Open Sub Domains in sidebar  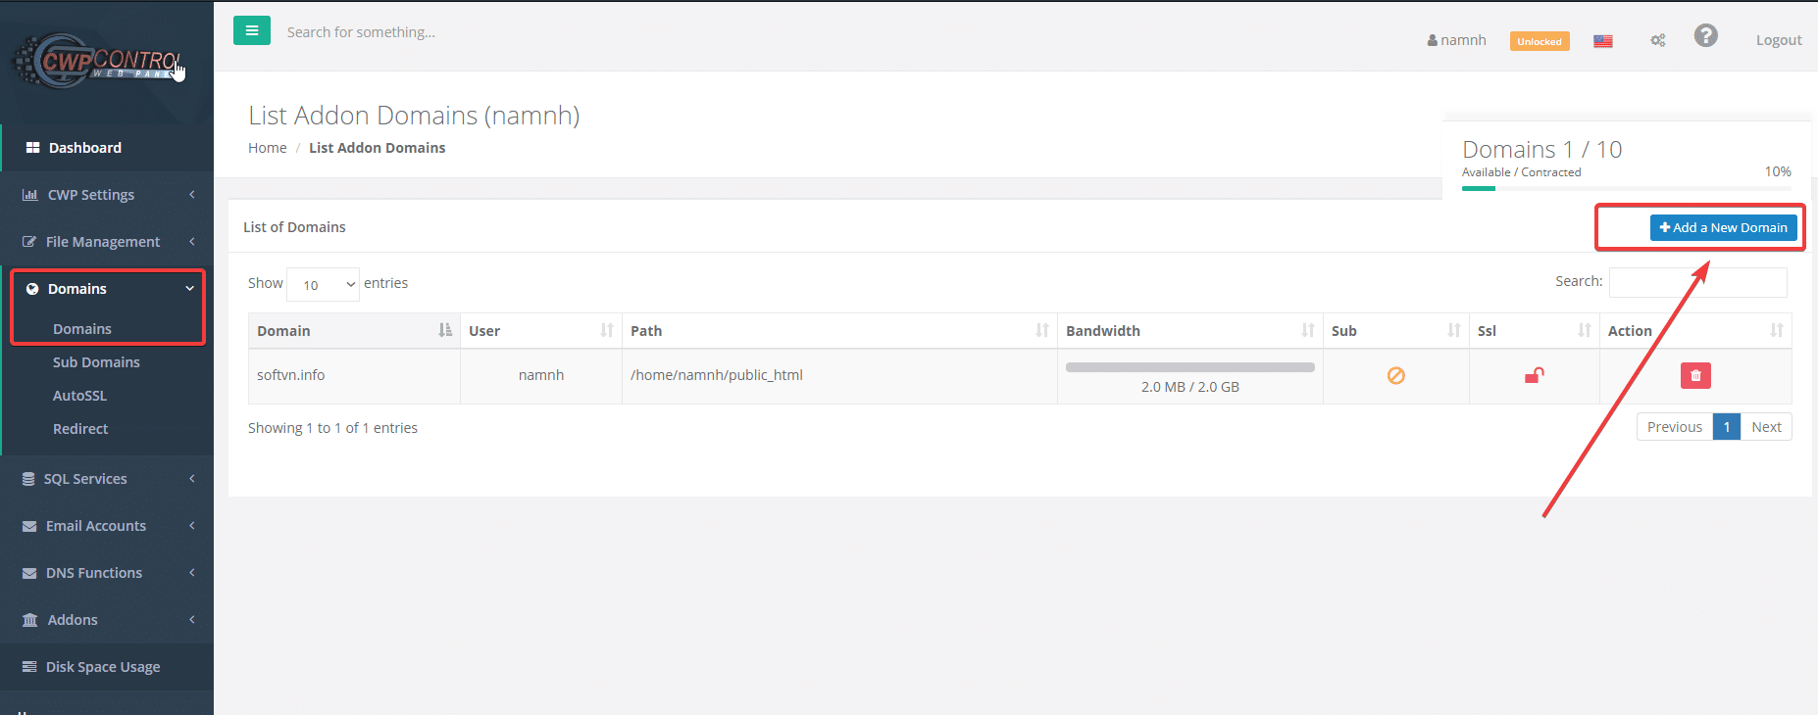(96, 362)
